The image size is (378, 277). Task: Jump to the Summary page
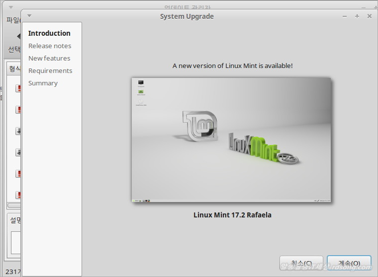coord(43,83)
